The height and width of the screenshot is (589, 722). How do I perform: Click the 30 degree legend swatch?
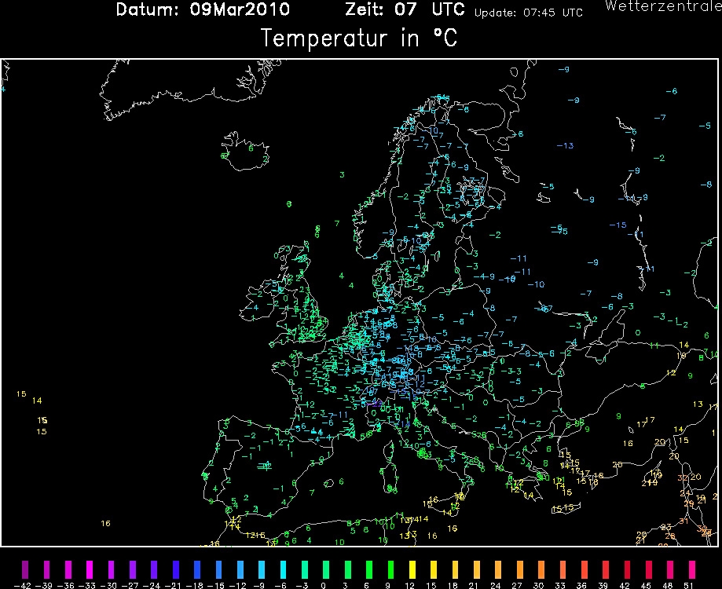(541, 569)
